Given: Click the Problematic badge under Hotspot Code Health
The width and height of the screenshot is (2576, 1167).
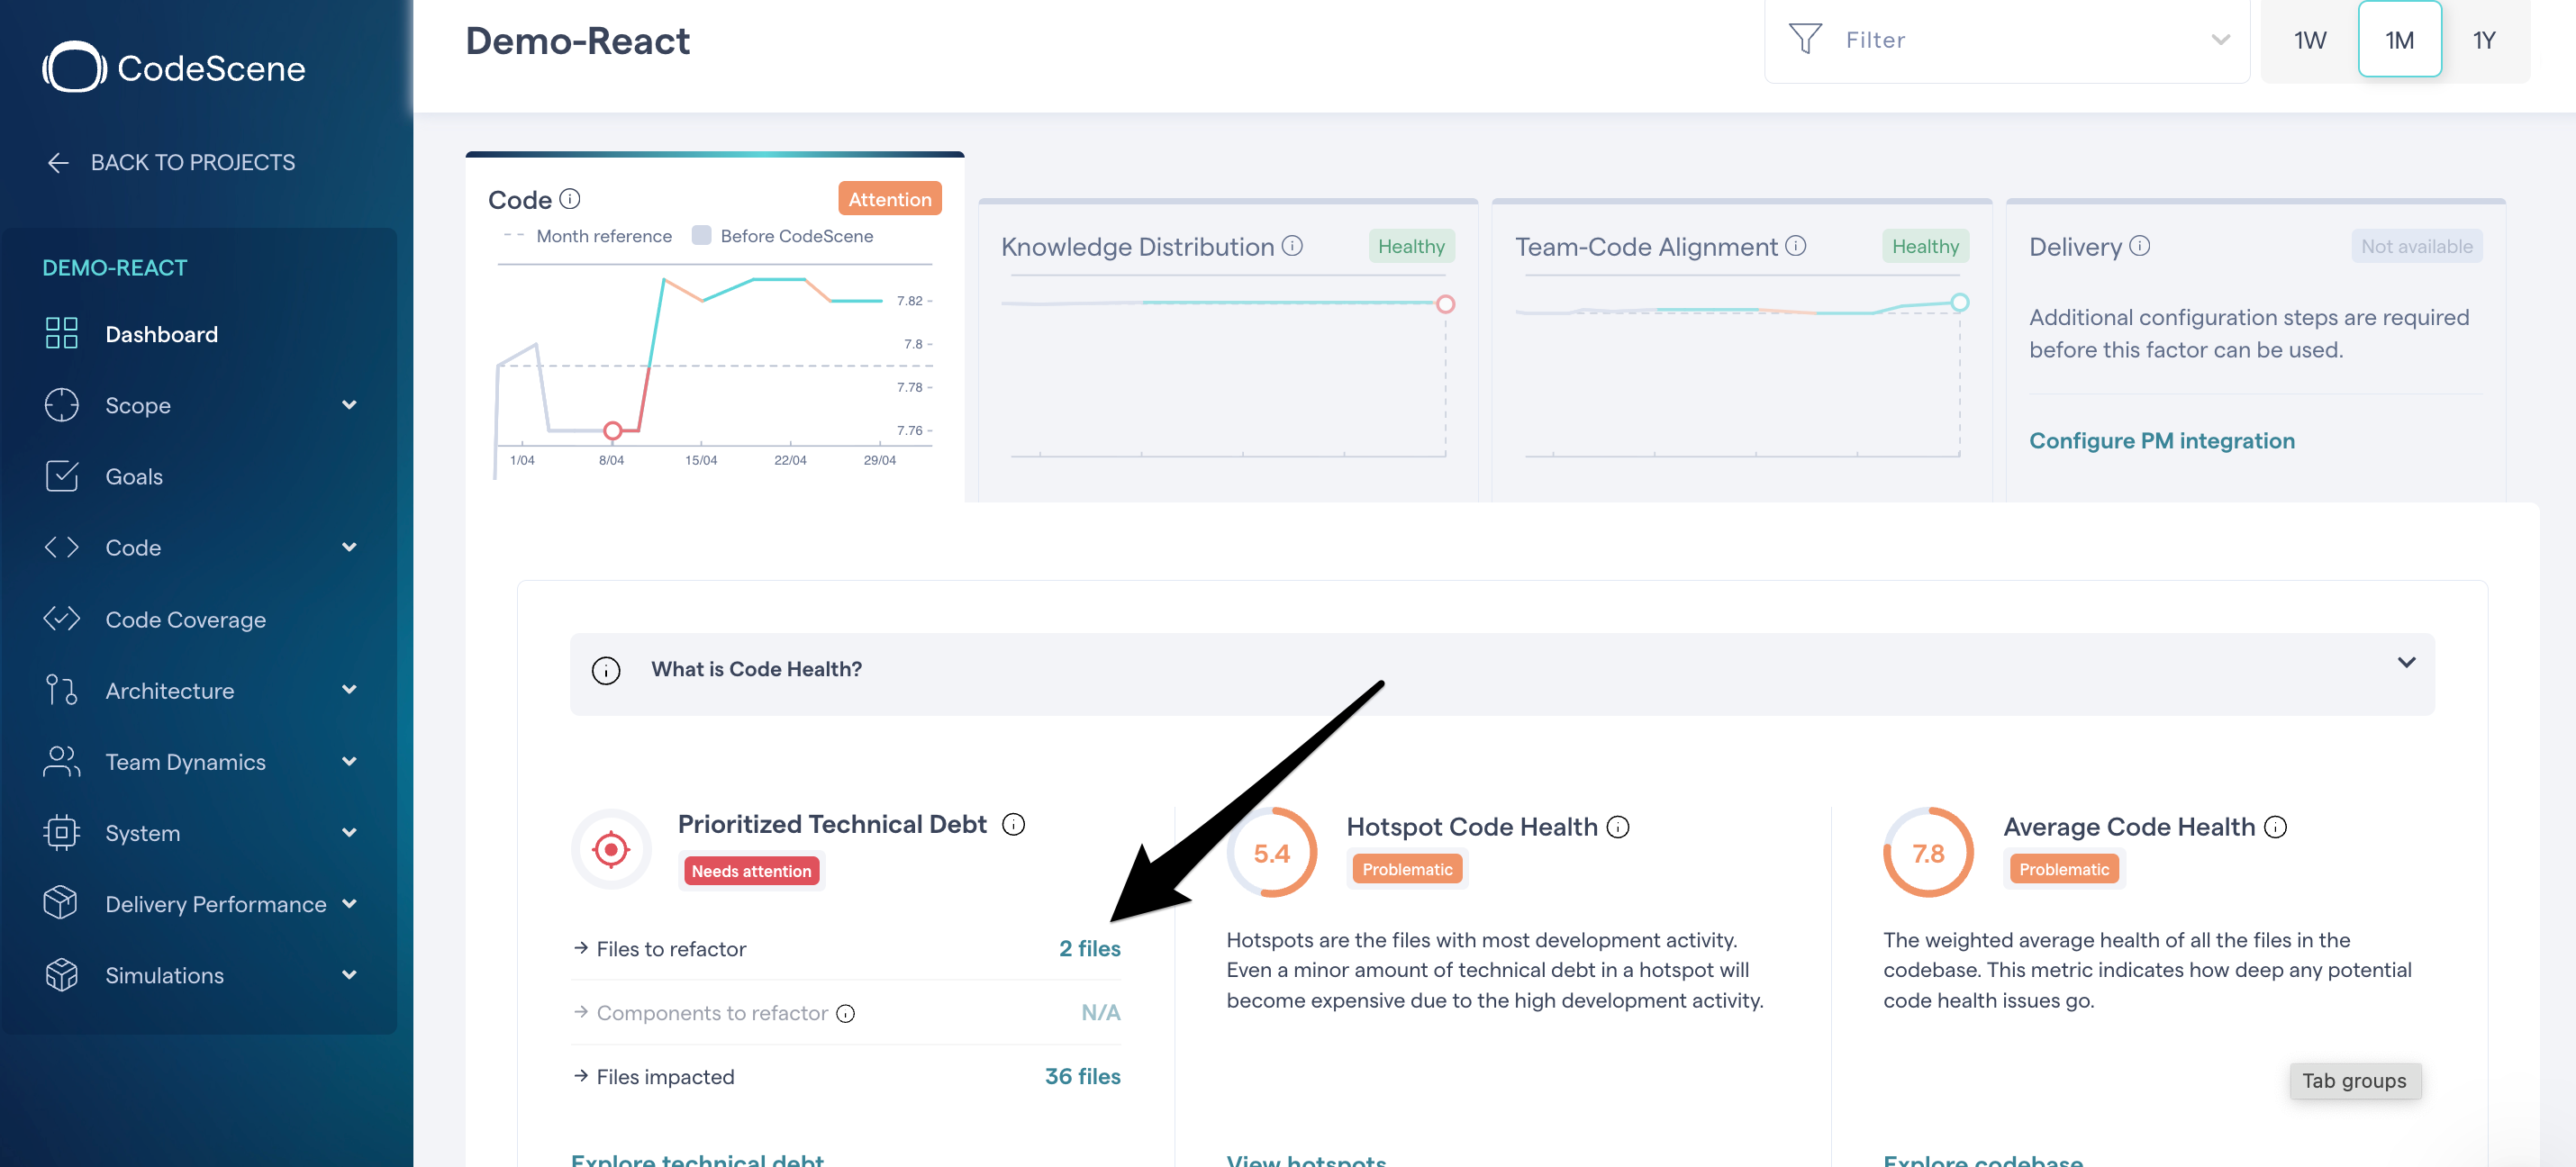Looking at the screenshot, I should tap(1407, 869).
